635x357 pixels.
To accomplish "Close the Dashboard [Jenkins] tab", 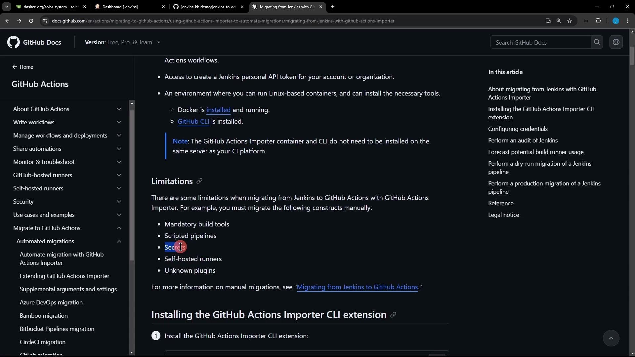I will click(x=163, y=7).
